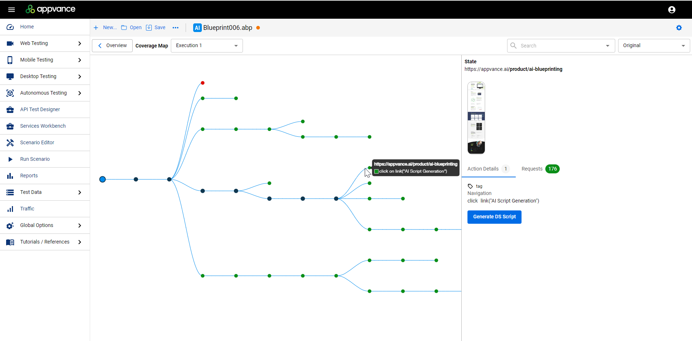Click the Save download icon
The image size is (692, 341).
(149, 28)
